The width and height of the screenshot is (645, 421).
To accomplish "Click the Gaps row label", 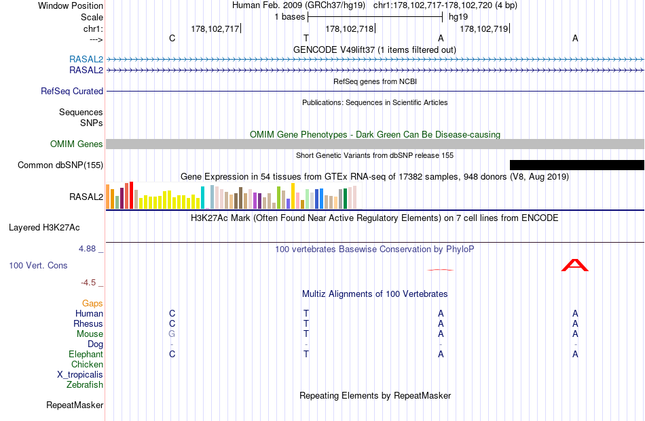I will point(92,303).
